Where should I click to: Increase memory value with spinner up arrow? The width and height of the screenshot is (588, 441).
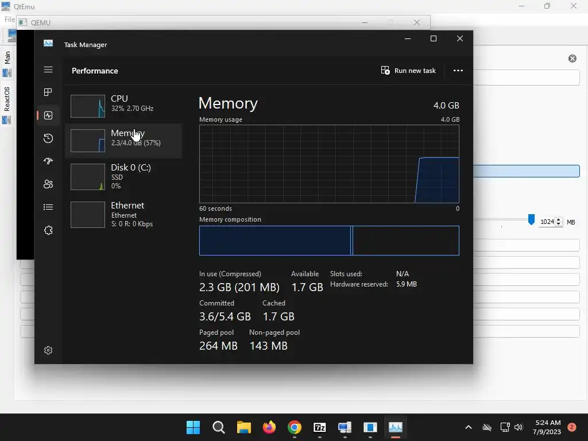pos(559,219)
